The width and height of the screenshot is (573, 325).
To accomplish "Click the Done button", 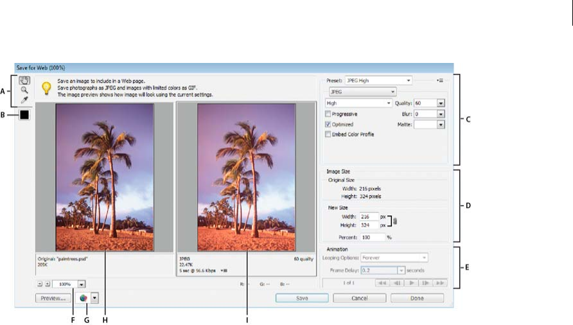I will coord(418,298).
